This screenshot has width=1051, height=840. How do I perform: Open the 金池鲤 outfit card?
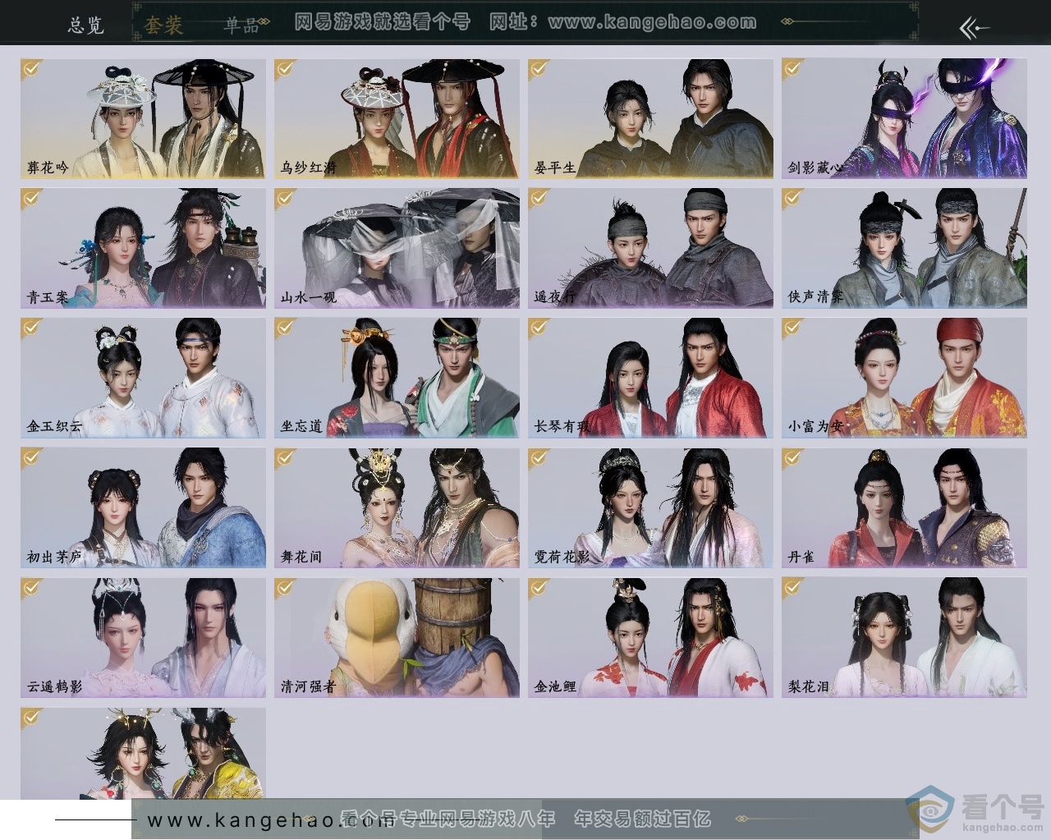point(650,638)
